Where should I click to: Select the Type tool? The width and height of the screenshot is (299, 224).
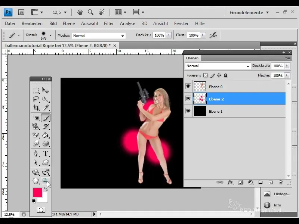45,153
